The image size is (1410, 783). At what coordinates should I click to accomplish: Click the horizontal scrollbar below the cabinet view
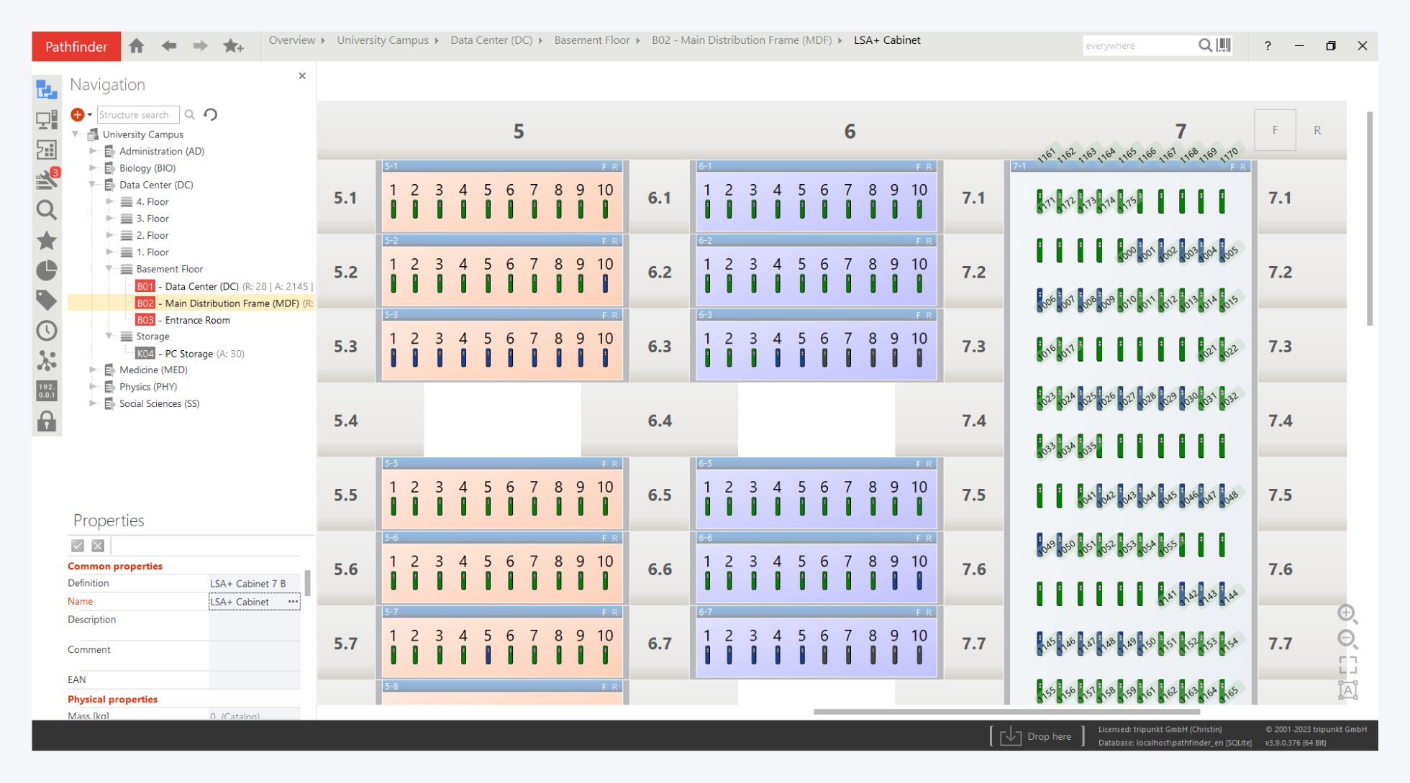click(x=1006, y=712)
